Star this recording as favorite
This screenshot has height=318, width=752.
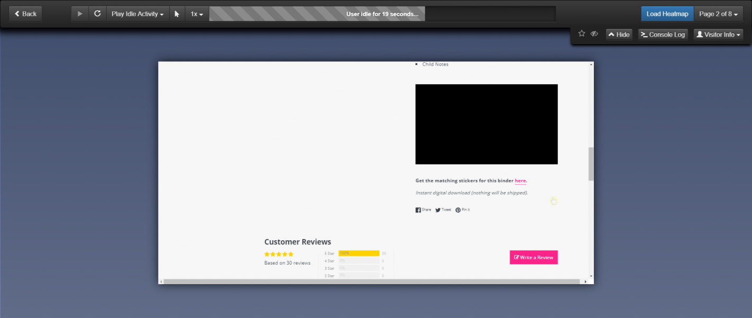click(x=582, y=34)
